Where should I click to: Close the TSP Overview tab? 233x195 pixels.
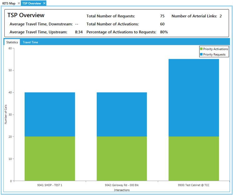pyautogui.click(x=44, y=3)
